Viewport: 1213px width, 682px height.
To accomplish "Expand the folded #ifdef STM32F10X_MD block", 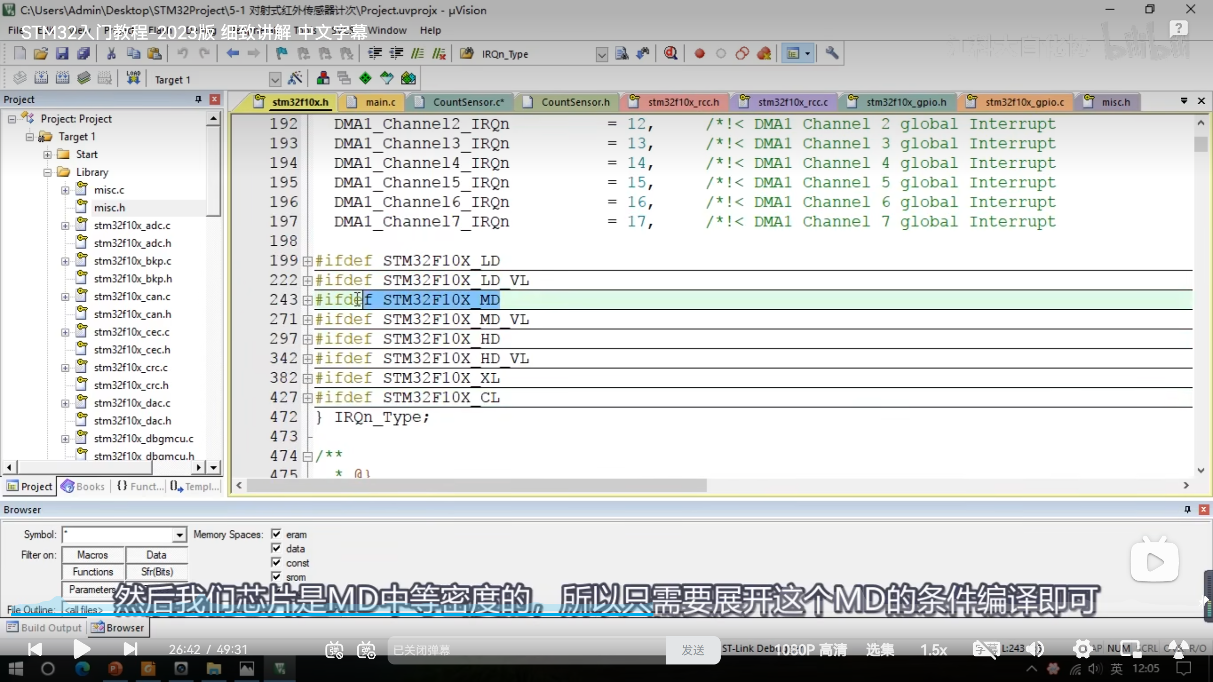I will (308, 300).
